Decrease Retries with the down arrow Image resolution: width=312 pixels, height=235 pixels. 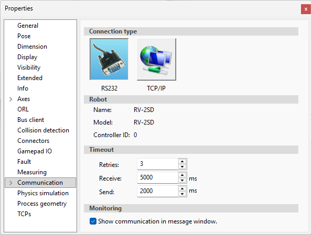click(182, 166)
